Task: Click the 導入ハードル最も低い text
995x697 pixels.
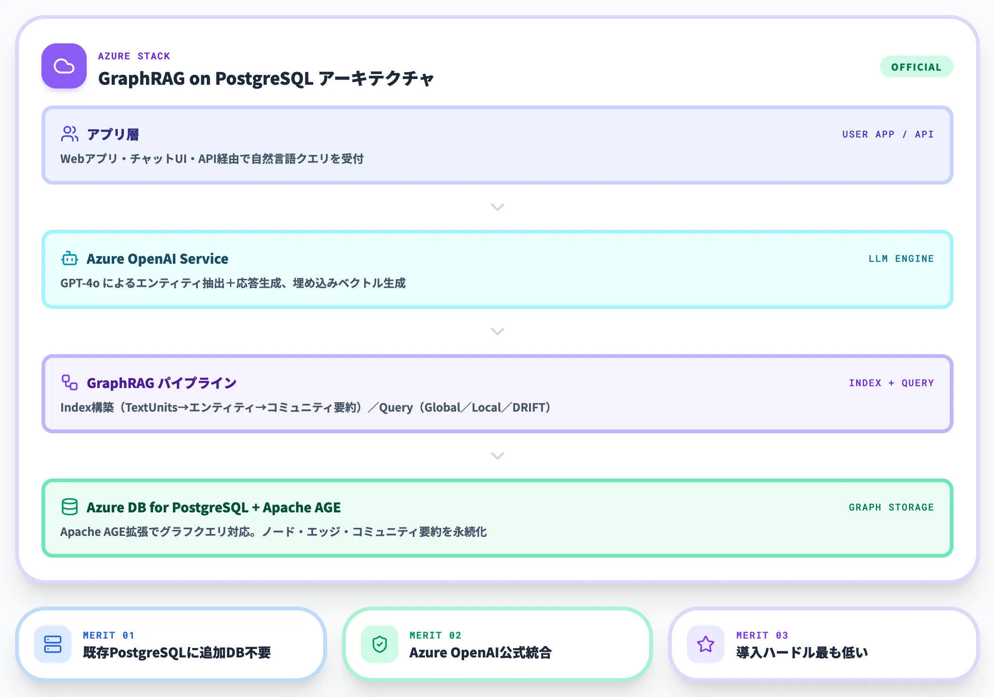Action: point(802,653)
